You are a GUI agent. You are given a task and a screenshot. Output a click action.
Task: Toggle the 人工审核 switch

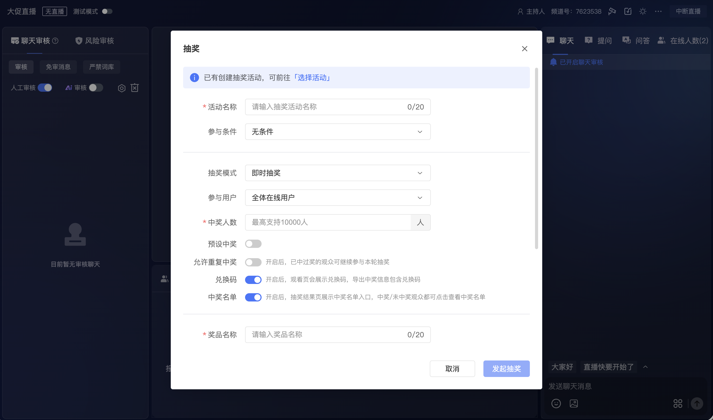pos(45,88)
